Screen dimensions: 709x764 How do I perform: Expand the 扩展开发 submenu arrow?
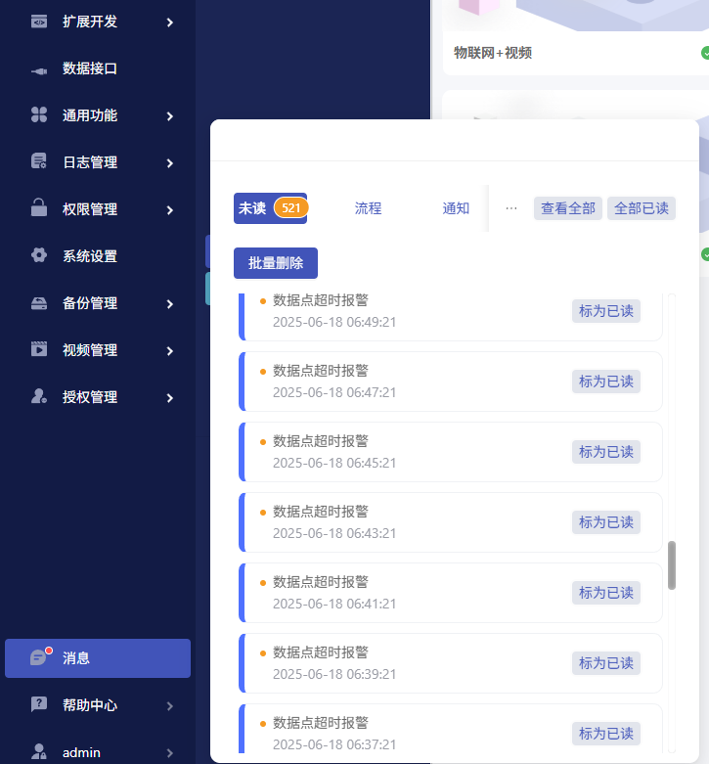[x=169, y=22]
